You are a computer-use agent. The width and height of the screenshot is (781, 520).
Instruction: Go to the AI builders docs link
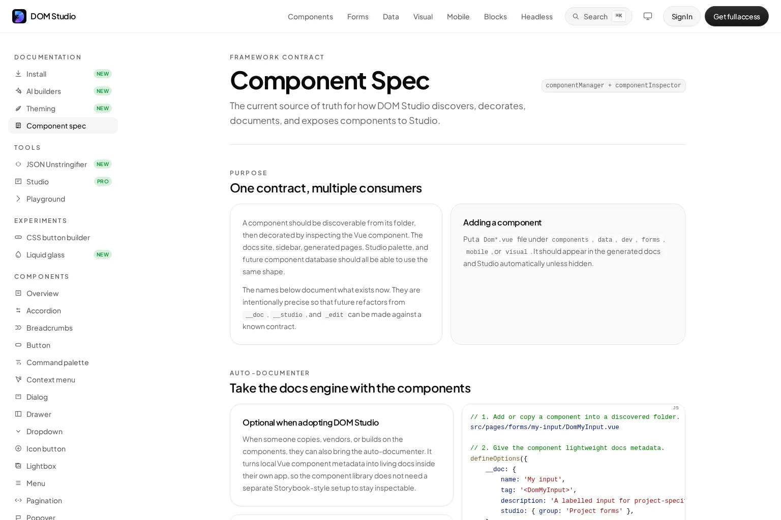[63, 91]
